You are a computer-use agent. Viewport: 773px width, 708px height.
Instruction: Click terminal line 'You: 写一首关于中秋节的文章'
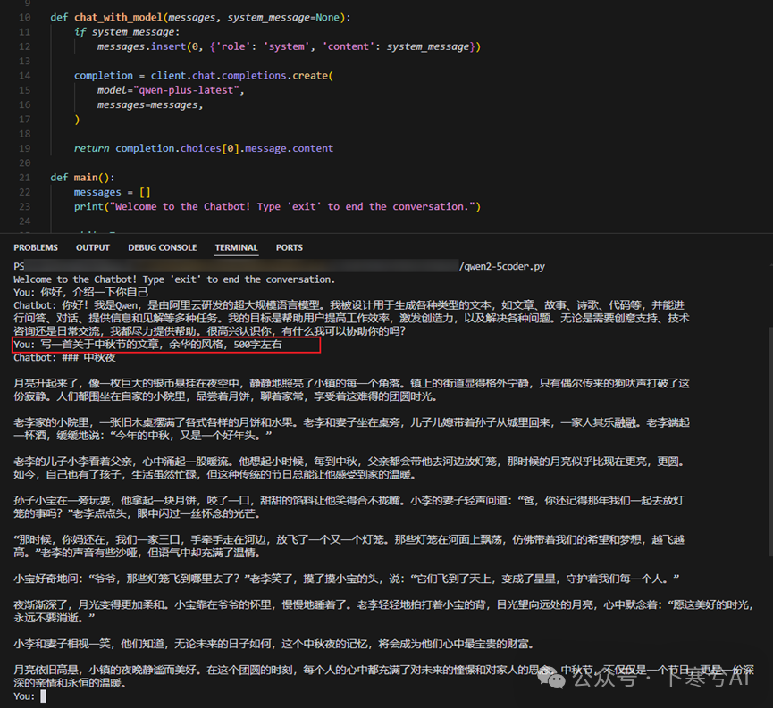coord(147,345)
